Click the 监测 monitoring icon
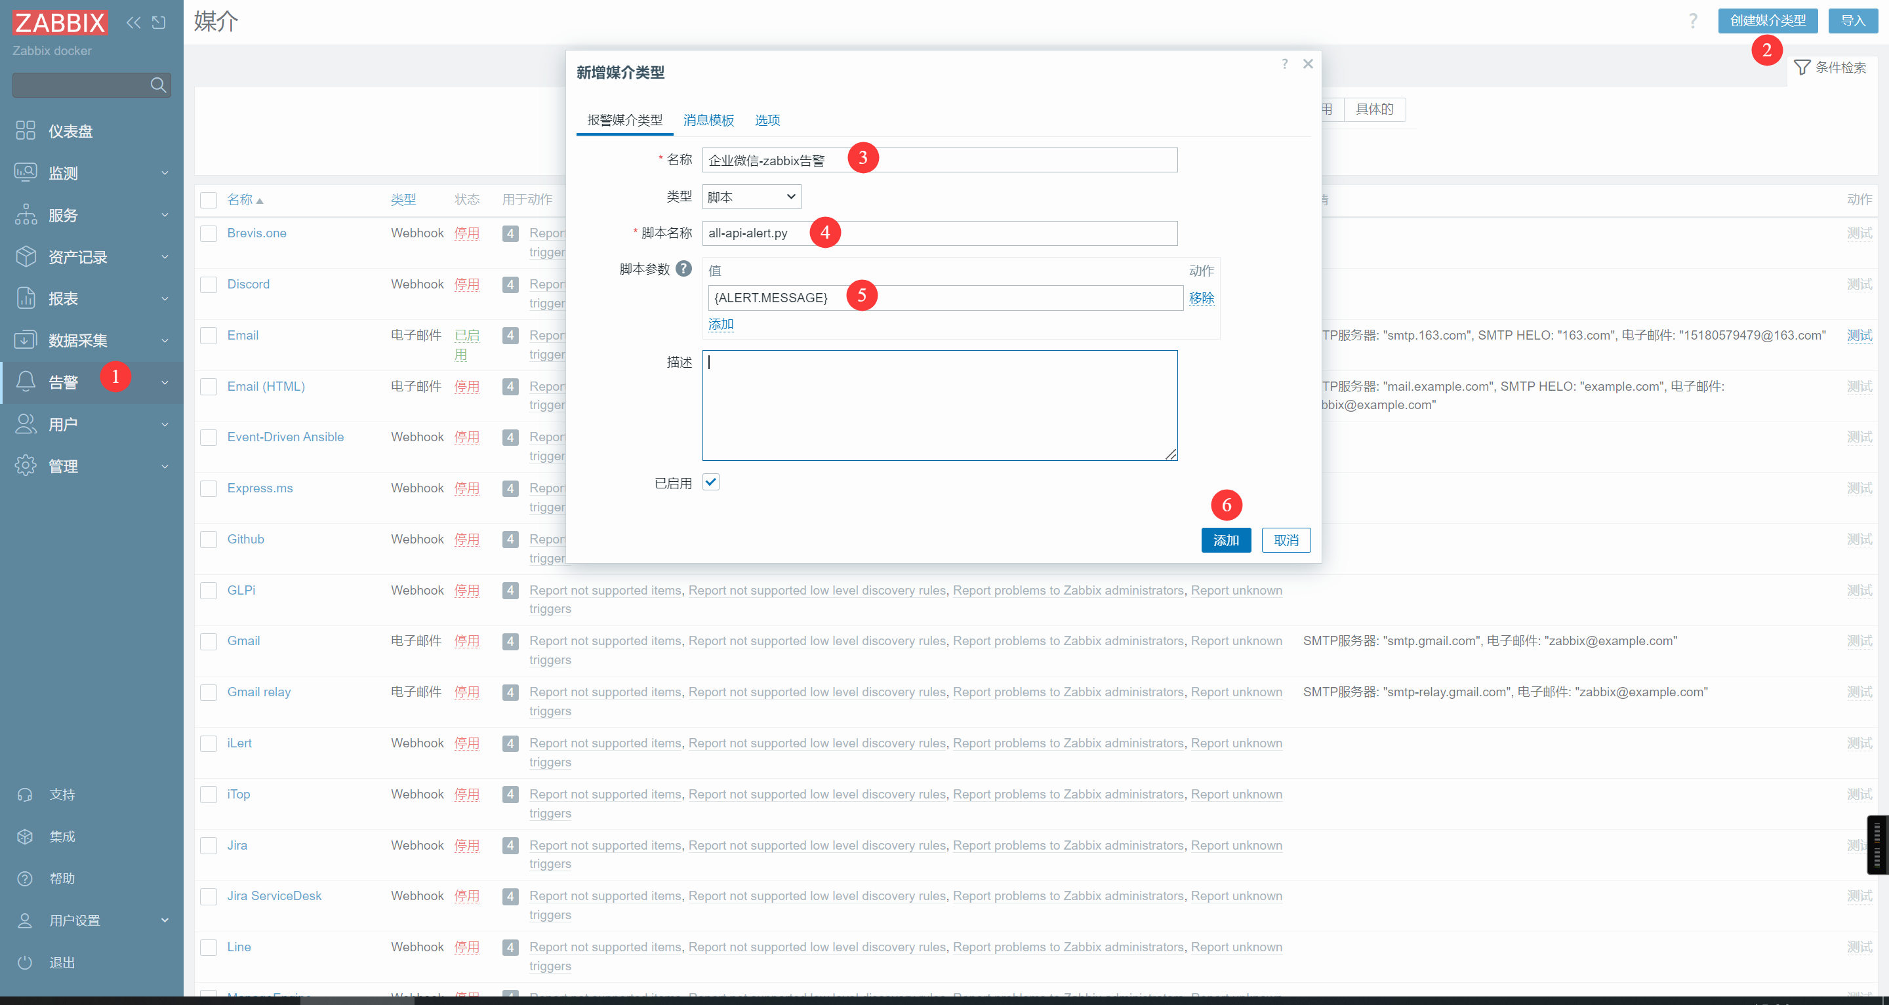 pos(26,172)
